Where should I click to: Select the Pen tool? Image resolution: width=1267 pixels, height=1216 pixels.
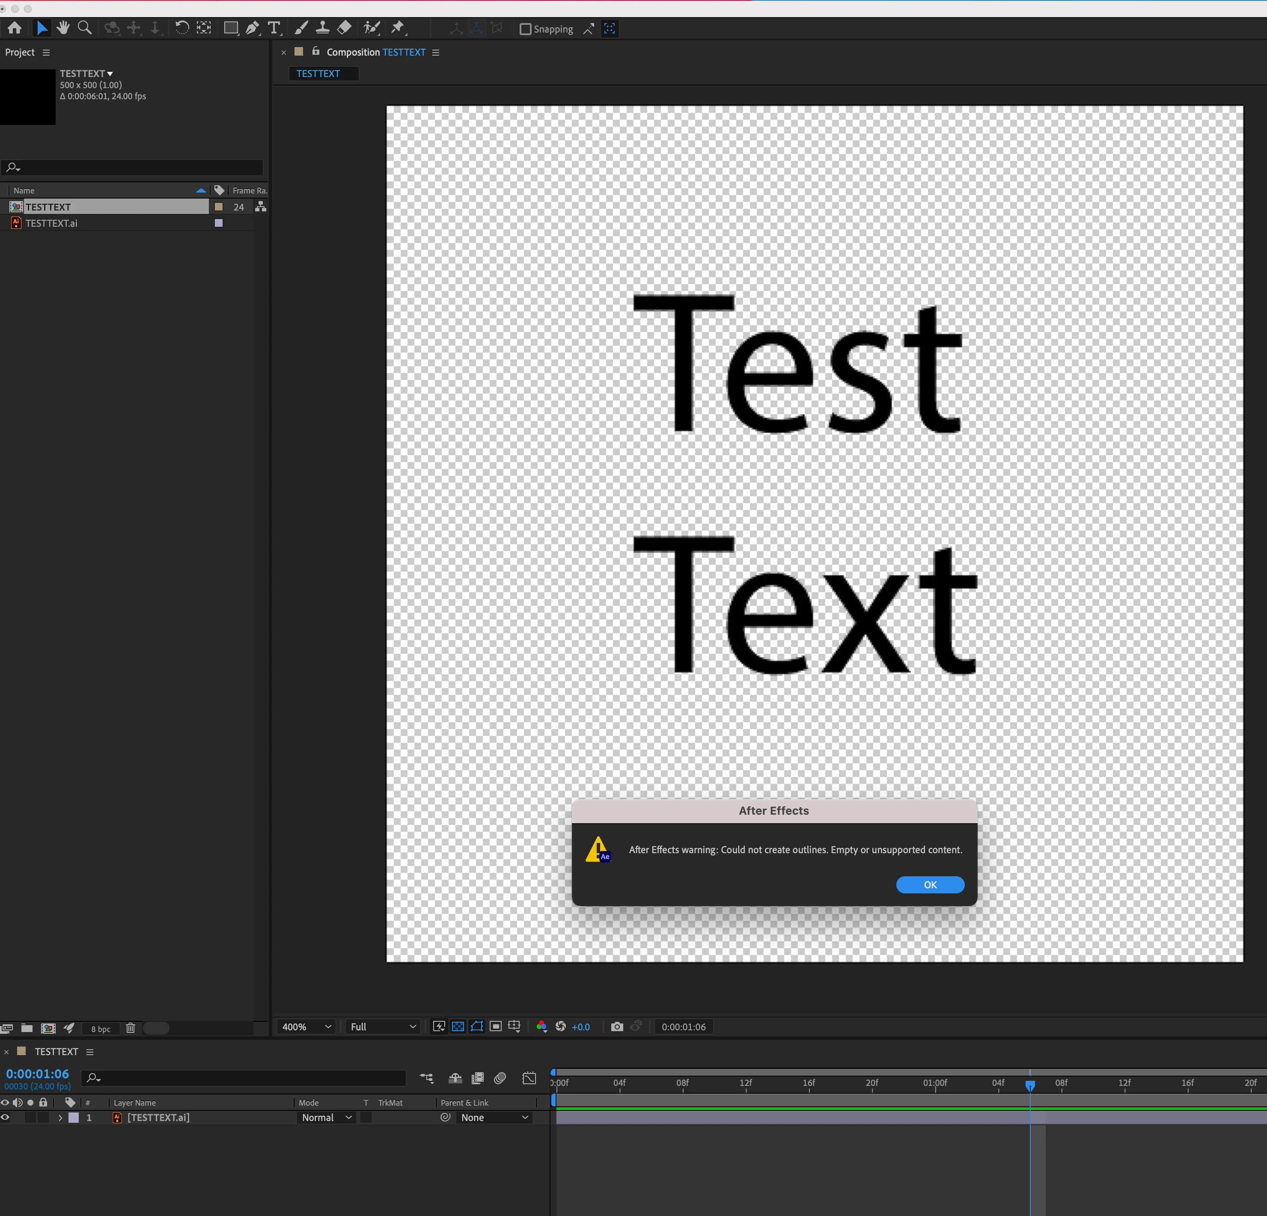click(x=252, y=28)
